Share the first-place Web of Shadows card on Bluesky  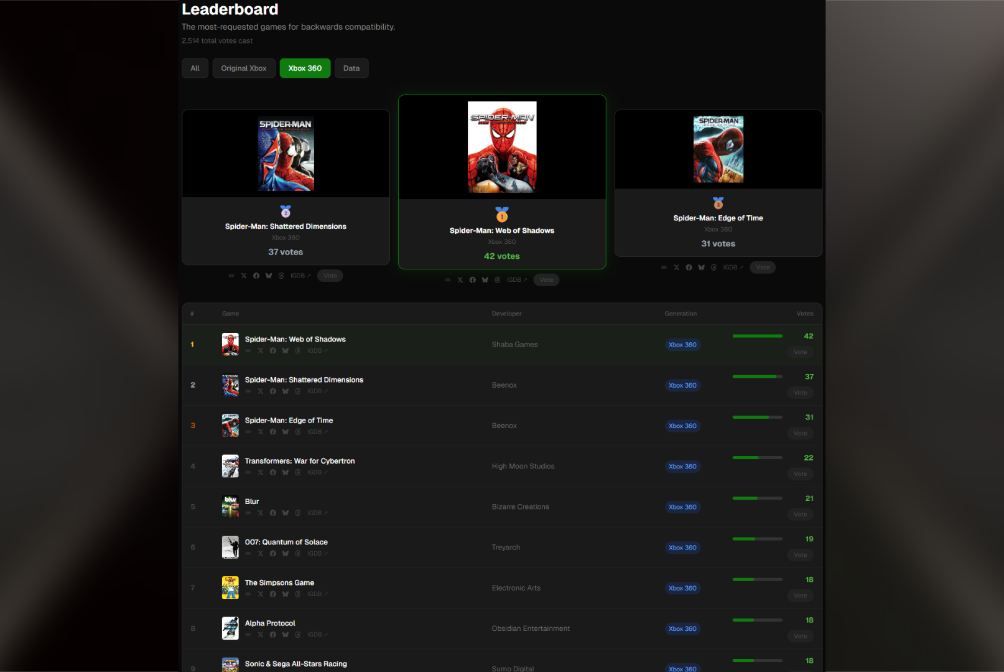coord(485,279)
